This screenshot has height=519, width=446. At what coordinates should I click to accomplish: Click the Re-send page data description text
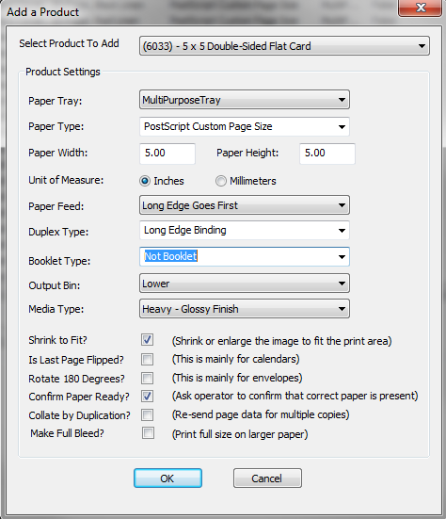261,414
